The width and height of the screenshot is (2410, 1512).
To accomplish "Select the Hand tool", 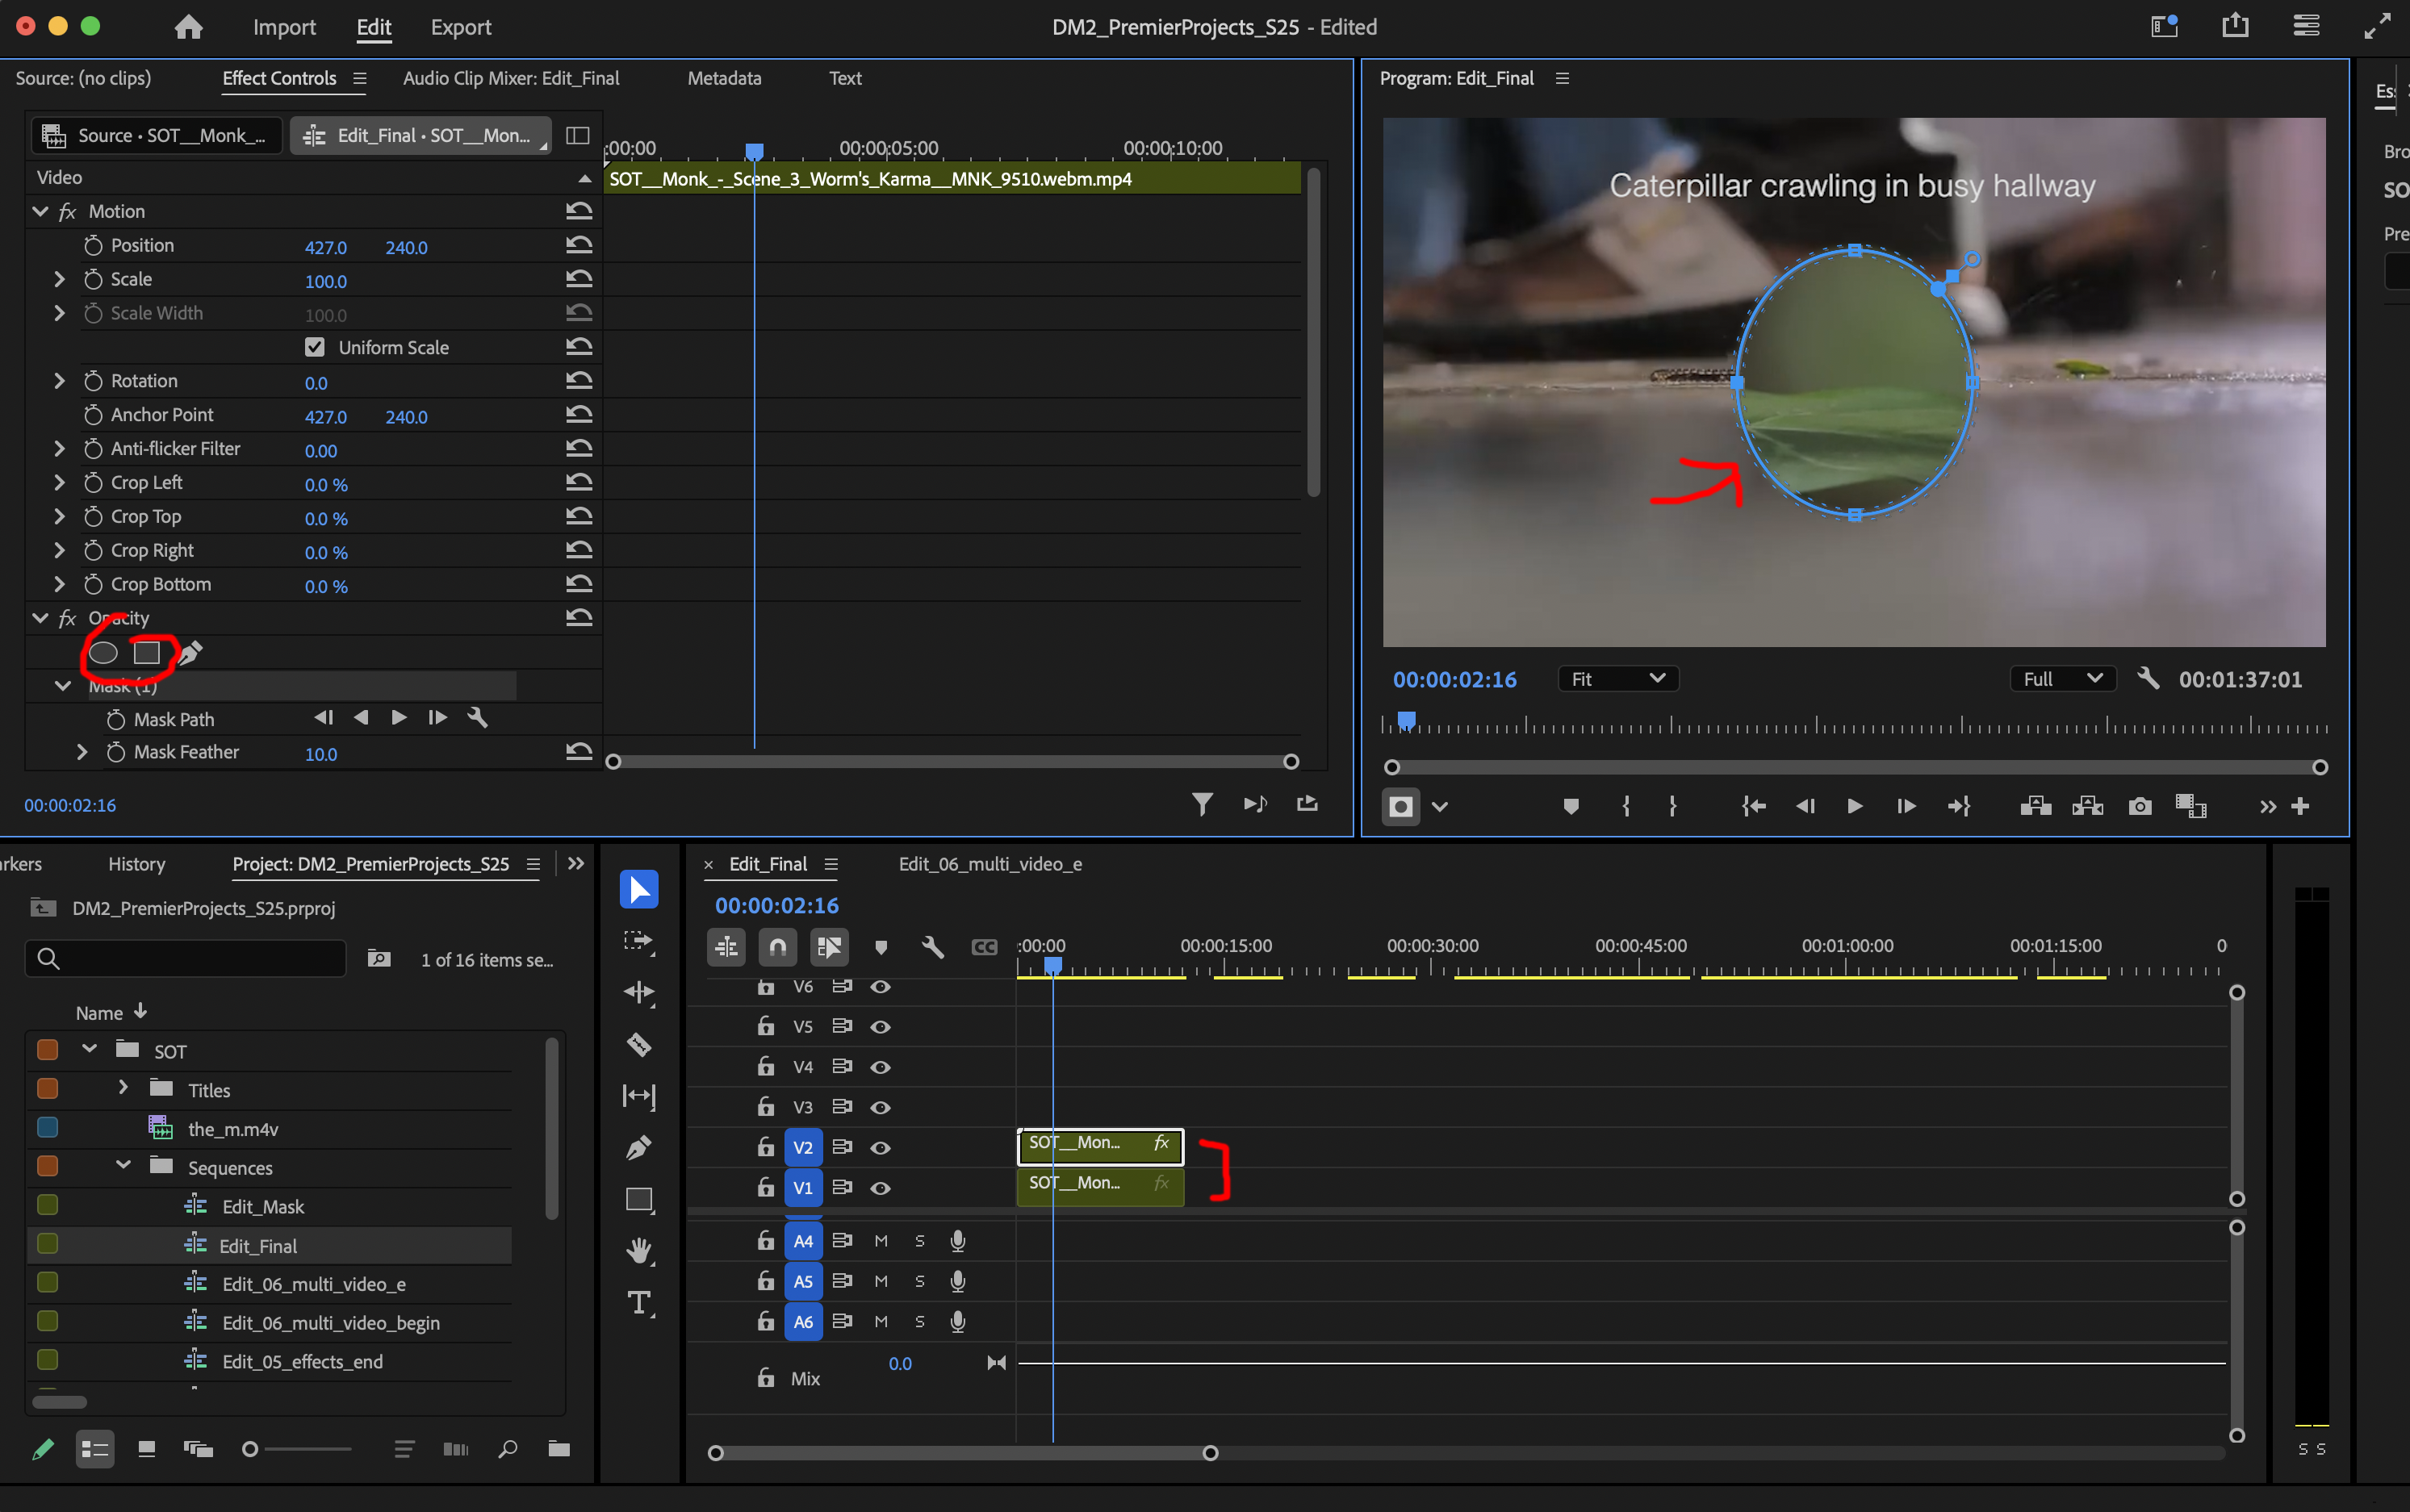I will click(638, 1250).
